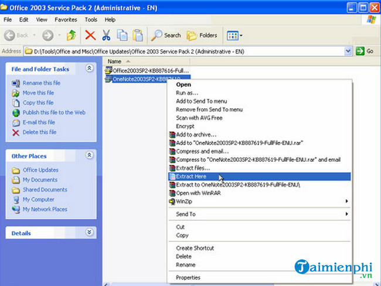The height and width of the screenshot is (286, 381).
Task: Select Open with WinRAR menu entry
Action: (200, 193)
